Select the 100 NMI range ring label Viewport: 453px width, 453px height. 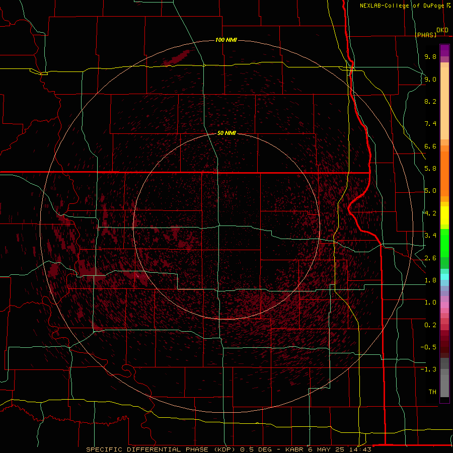[226, 40]
